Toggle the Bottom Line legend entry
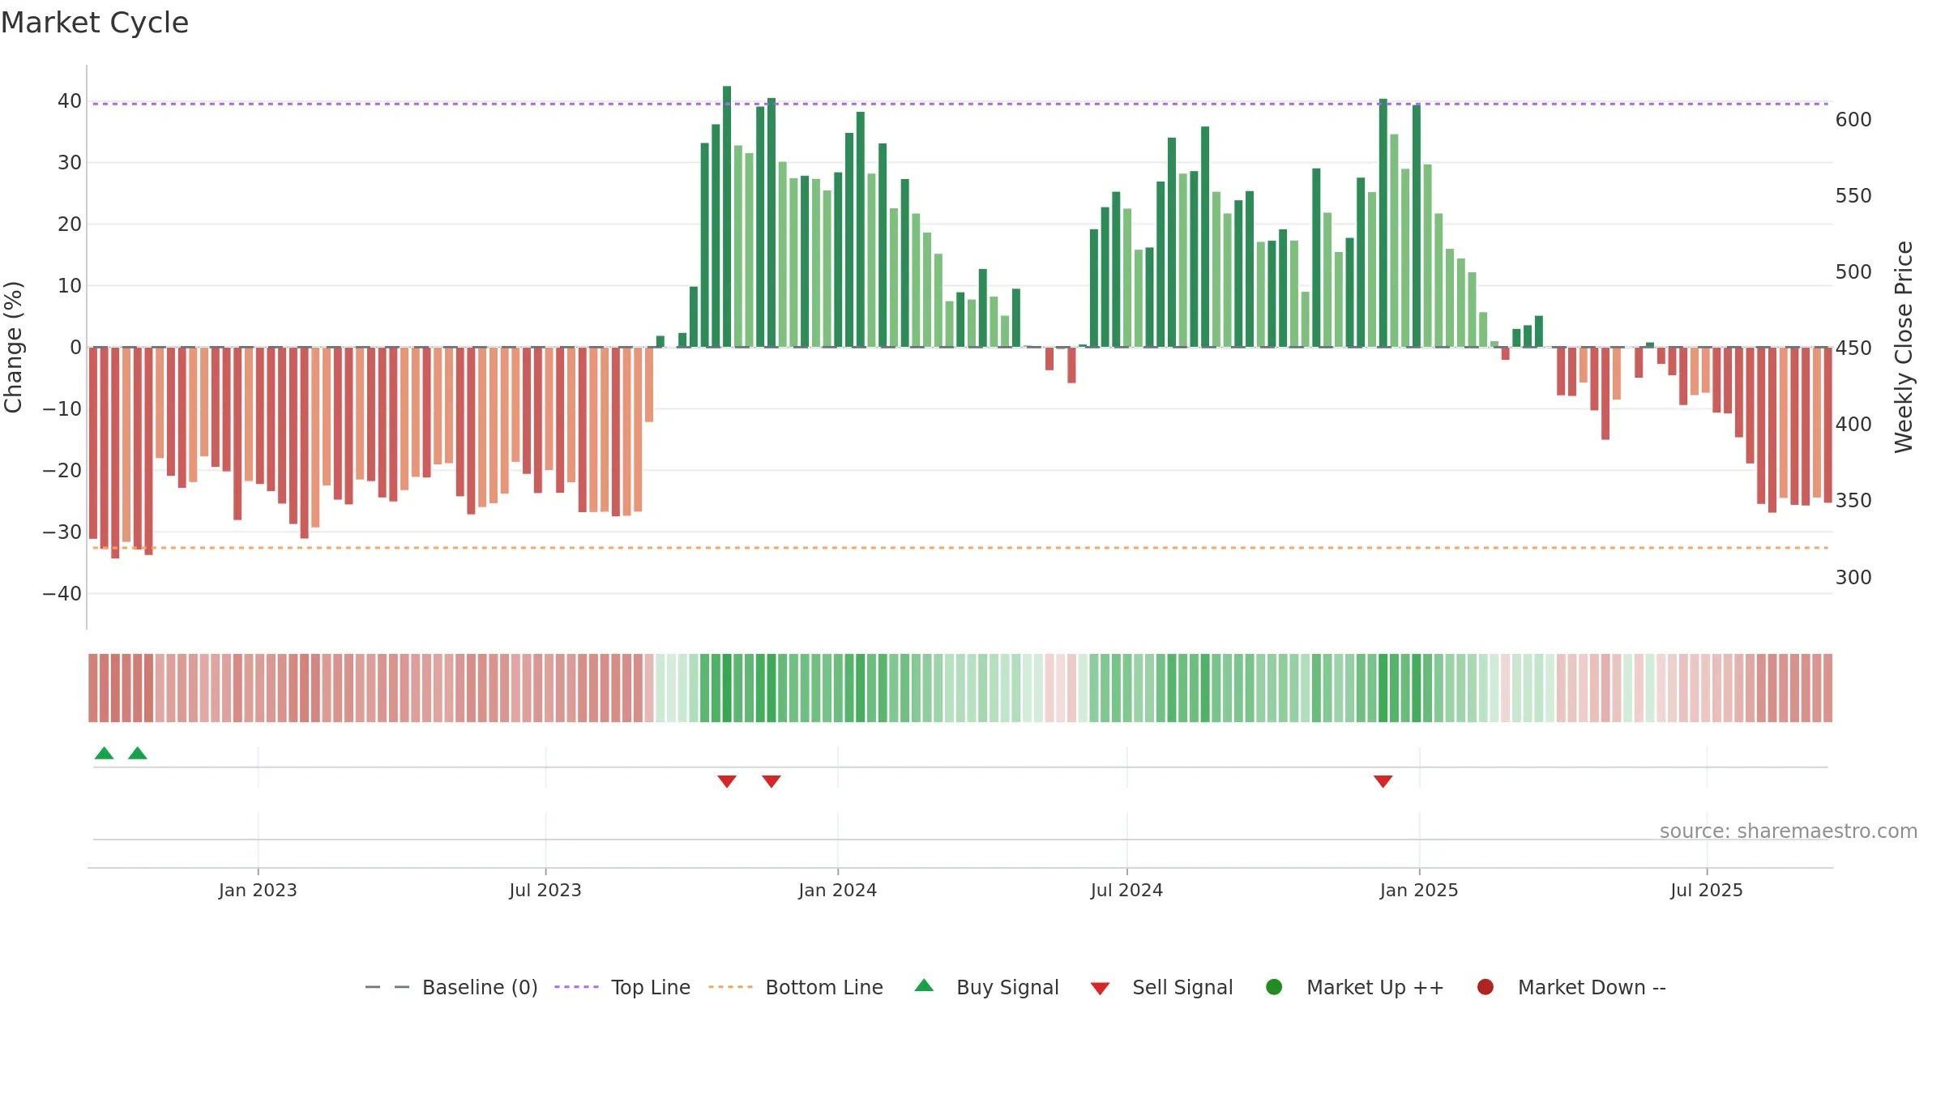Screen dimensions: 1945x1094 click(x=796, y=987)
